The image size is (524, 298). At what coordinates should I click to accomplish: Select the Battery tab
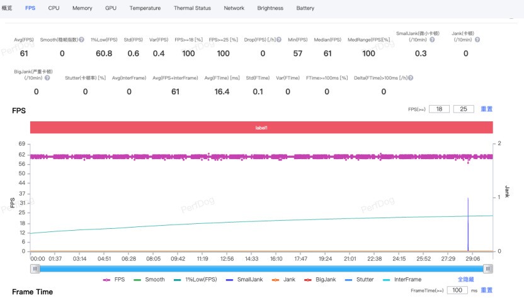[x=305, y=8]
